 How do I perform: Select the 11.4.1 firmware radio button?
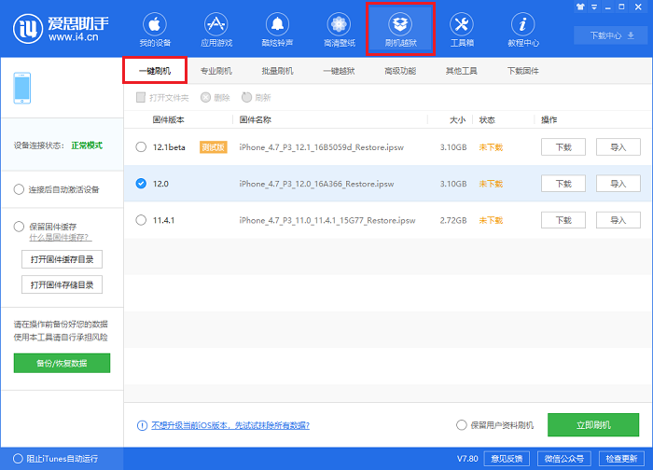141,220
